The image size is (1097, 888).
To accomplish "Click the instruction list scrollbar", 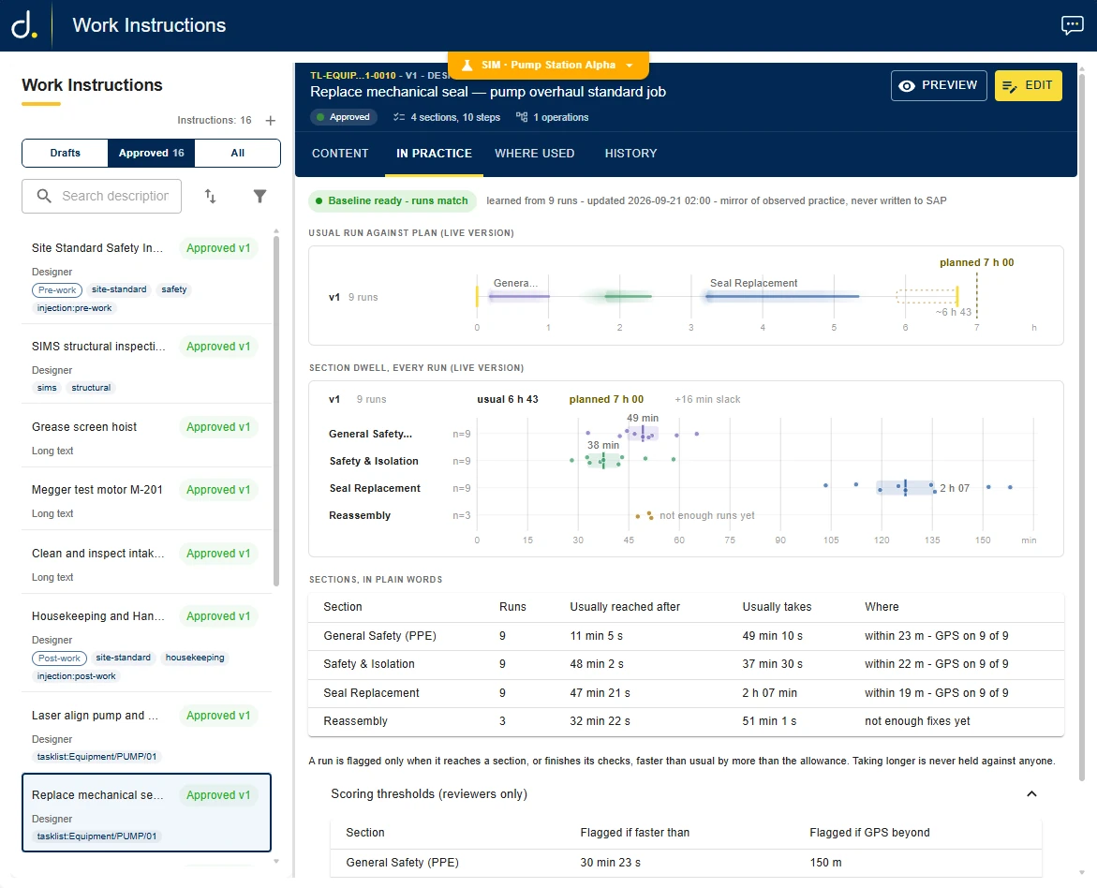I will (276, 411).
